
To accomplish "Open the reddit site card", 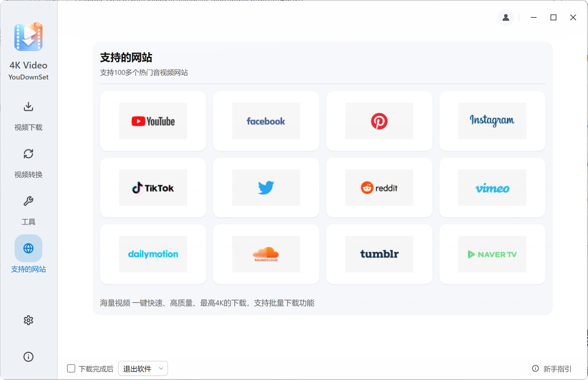I will (x=379, y=188).
